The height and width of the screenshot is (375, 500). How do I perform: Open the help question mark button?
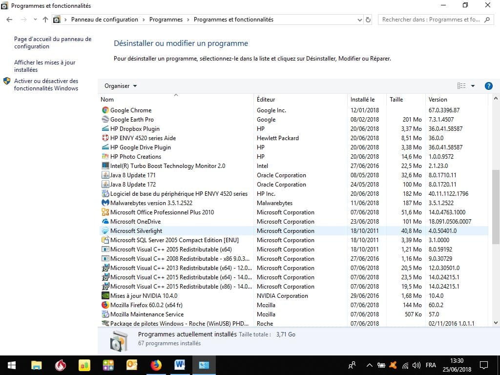(x=488, y=86)
